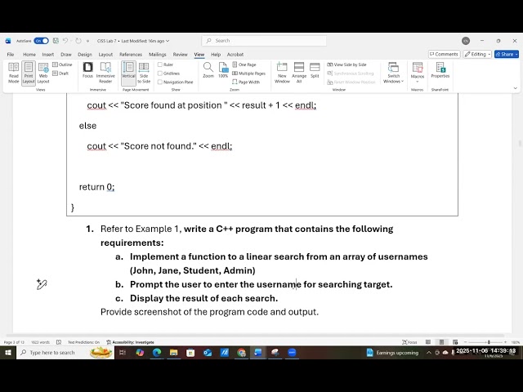The width and height of the screenshot is (523, 392).
Task: Expand the document title dropdown
Action: pos(168,41)
